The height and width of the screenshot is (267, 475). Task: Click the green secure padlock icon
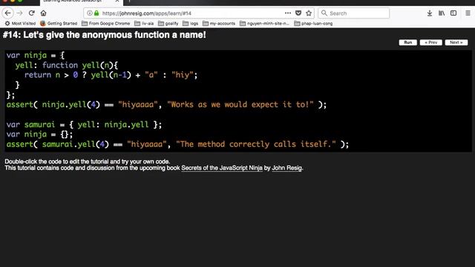tap(96, 13)
